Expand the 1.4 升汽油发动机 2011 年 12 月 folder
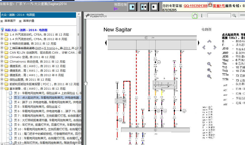The image size is (245, 145). [x=2, y=34]
